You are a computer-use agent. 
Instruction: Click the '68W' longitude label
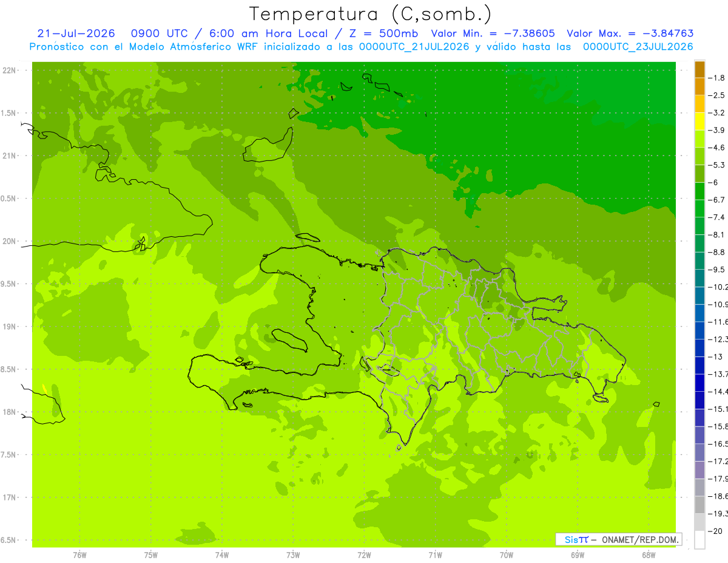click(649, 554)
